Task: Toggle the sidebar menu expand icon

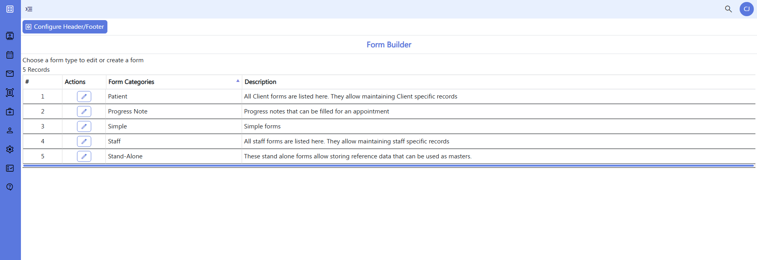Action: click(x=29, y=9)
